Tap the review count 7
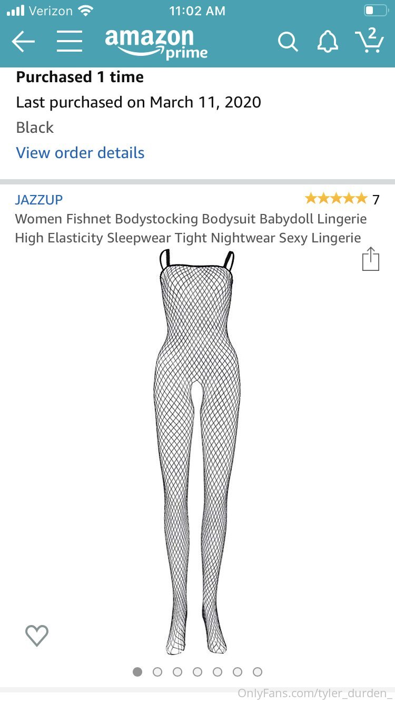This screenshot has width=395, height=703. click(376, 200)
